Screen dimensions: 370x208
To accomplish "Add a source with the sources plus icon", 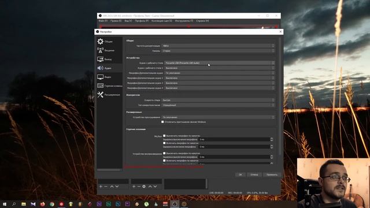I will coord(134,187).
